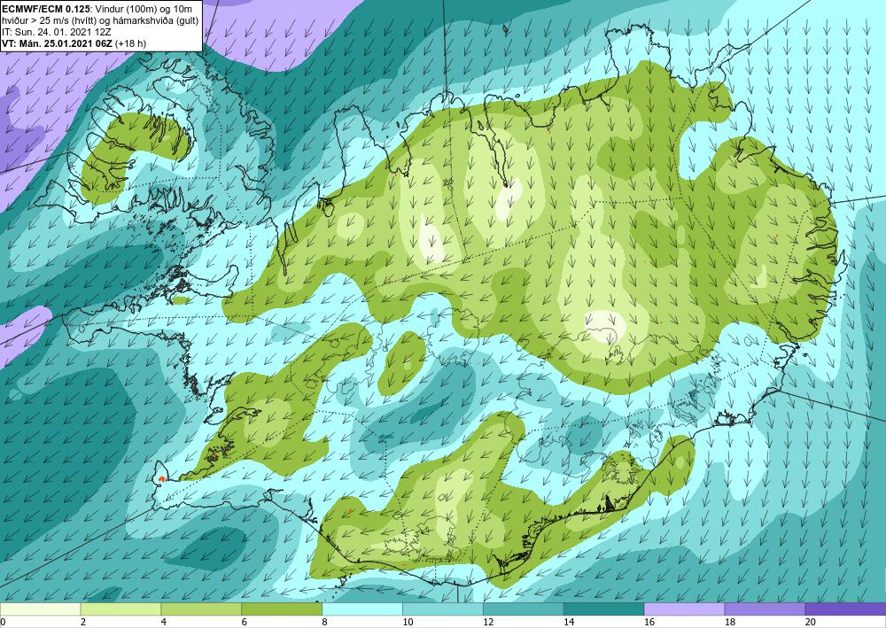This screenshot has height=628, width=886.
Task: Click the legend scale number "2"
Action: tap(83, 623)
